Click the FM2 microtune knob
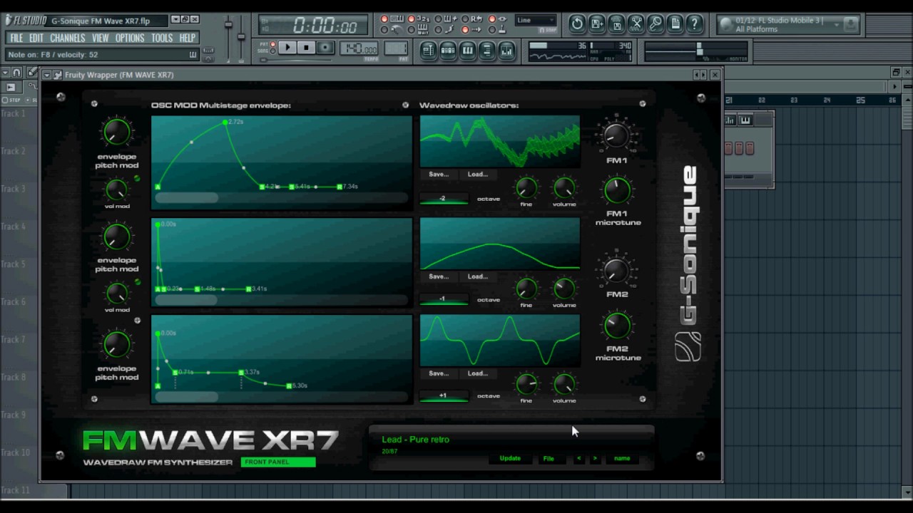Image resolution: width=913 pixels, height=513 pixels. pyautogui.click(x=617, y=326)
